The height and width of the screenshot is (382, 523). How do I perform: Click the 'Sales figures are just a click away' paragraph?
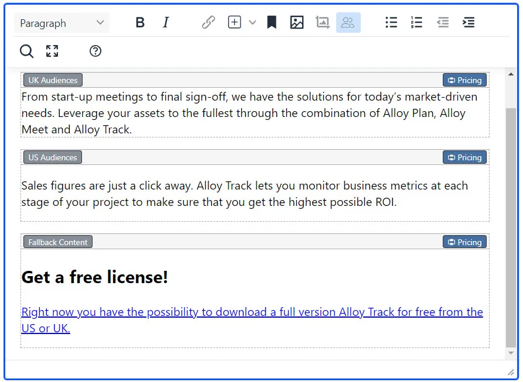pyautogui.click(x=244, y=194)
